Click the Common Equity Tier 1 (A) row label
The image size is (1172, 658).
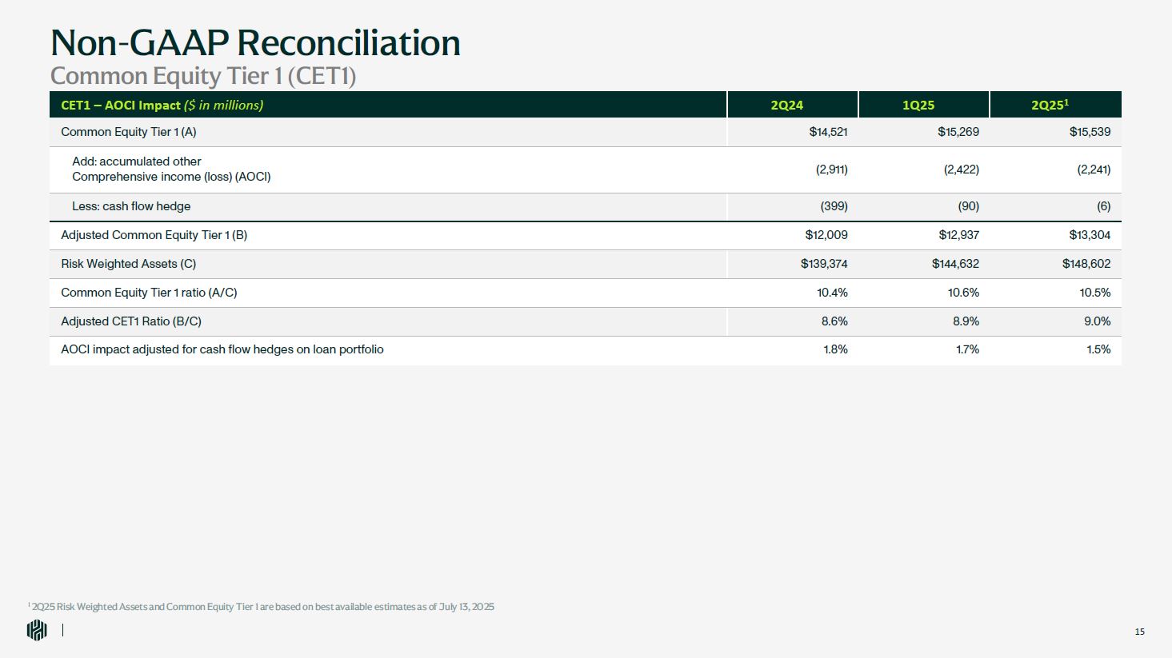point(129,132)
